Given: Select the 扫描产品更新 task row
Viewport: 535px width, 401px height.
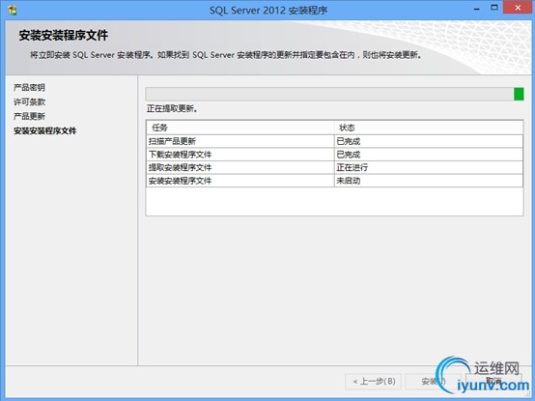Looking at the screenshot, I should [334, 141].
